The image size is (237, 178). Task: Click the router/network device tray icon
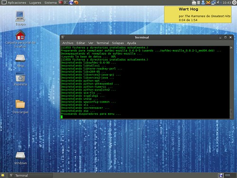click(194, 3)
